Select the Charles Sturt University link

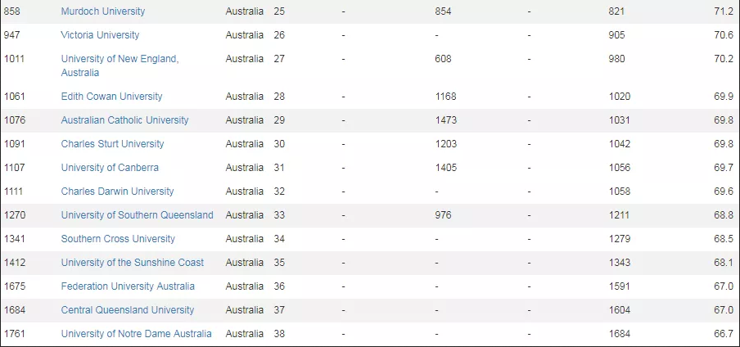[112, 143]
